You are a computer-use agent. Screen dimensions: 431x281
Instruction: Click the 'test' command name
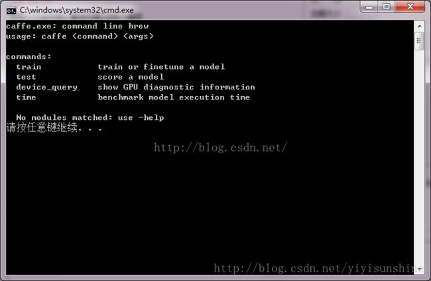(x=26, y=77)
